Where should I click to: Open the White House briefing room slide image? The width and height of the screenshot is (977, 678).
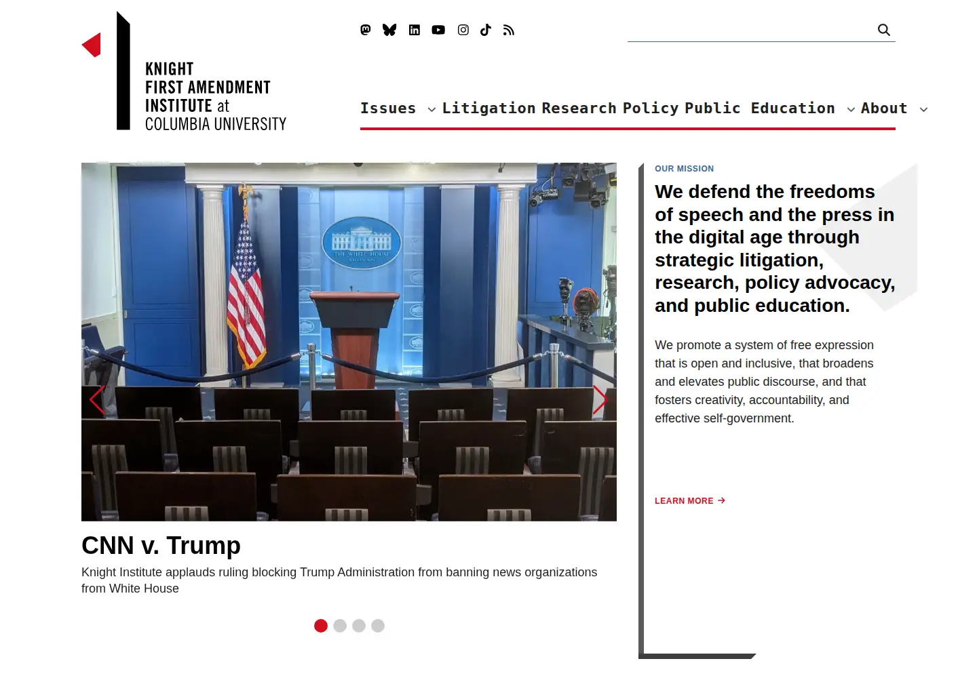tap(349, 342)
